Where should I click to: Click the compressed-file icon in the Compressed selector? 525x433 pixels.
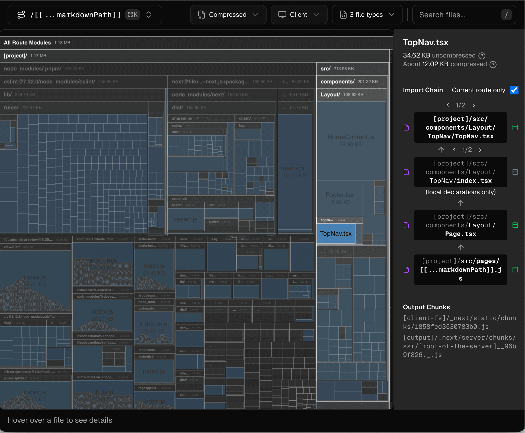201,14
